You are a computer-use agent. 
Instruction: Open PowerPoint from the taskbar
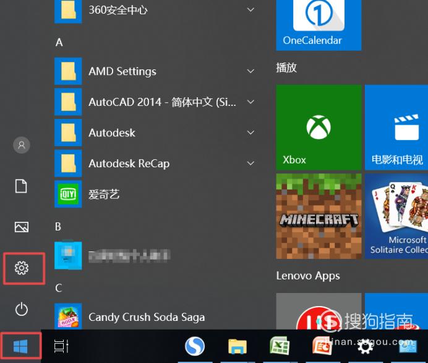pyautogui.click(x=322, y=346)
